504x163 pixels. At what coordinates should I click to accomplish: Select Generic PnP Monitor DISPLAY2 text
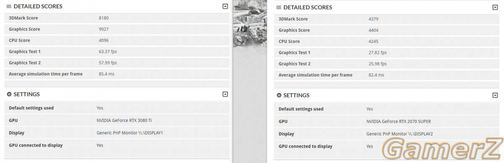[399, 134]
